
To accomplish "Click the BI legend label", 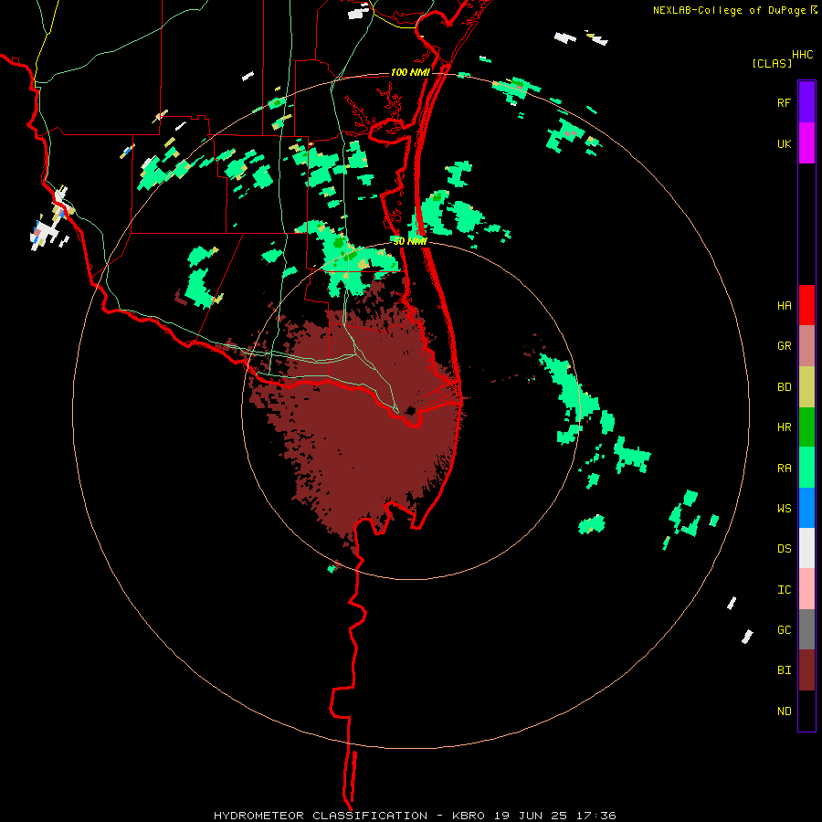I will (784, 670).
